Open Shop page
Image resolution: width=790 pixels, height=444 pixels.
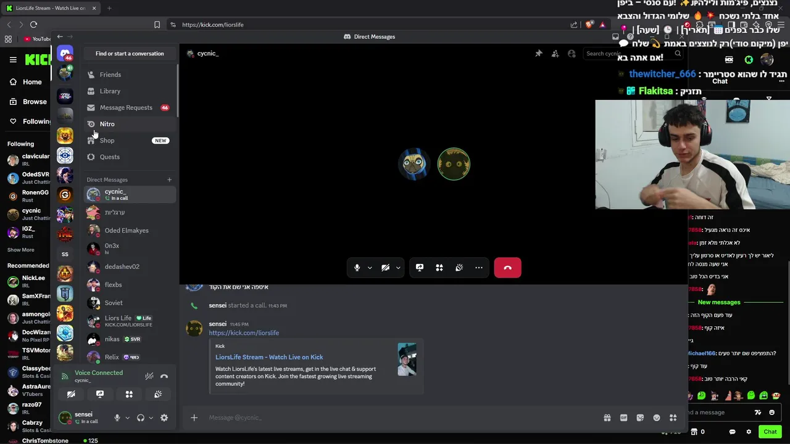130,141
